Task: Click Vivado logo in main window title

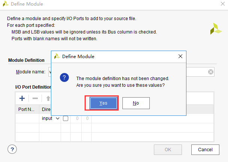Action: [x=6, y=4]
